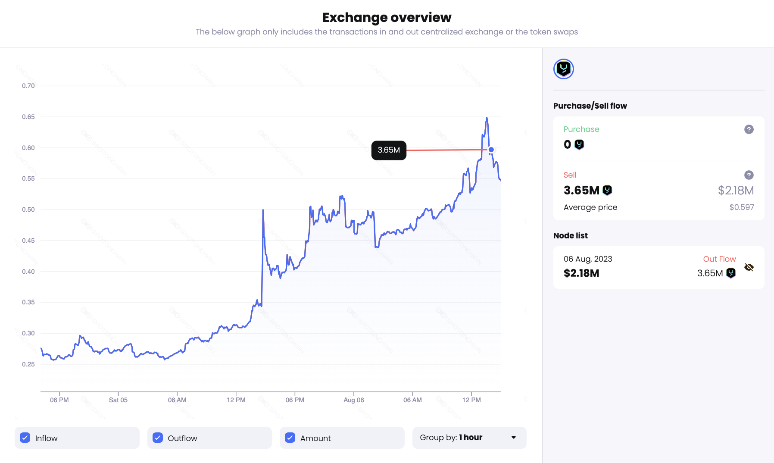774x463 pixels.
Task: Click the 3.65M tooltip on the chart
Action: (x=388, y=150)
